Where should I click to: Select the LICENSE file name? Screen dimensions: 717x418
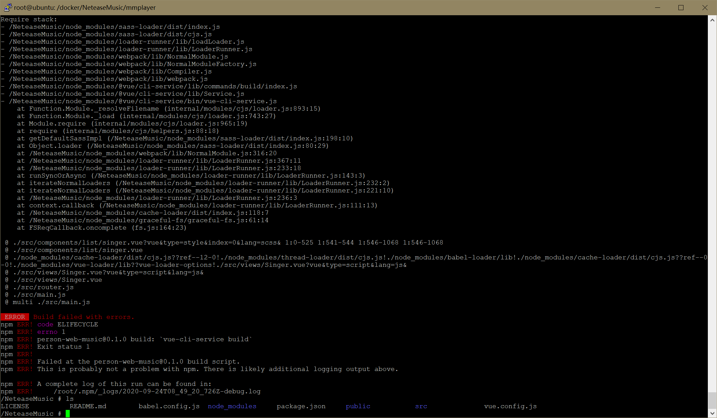coord(15,406)
